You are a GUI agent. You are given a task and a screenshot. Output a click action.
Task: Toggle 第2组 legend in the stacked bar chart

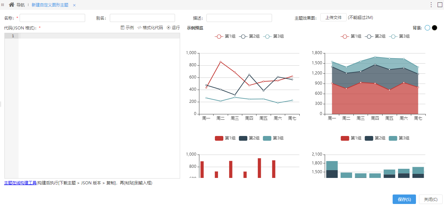tap(375, 138)
